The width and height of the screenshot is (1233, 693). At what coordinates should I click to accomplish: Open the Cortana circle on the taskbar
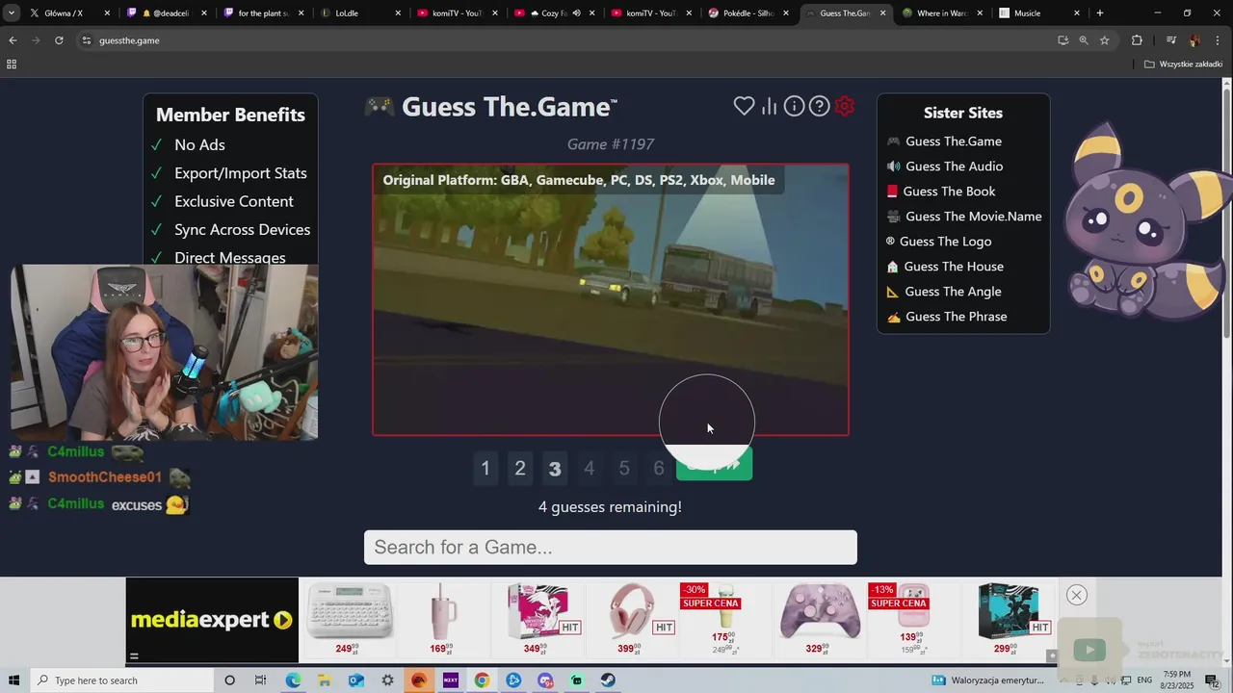[229, 680]
